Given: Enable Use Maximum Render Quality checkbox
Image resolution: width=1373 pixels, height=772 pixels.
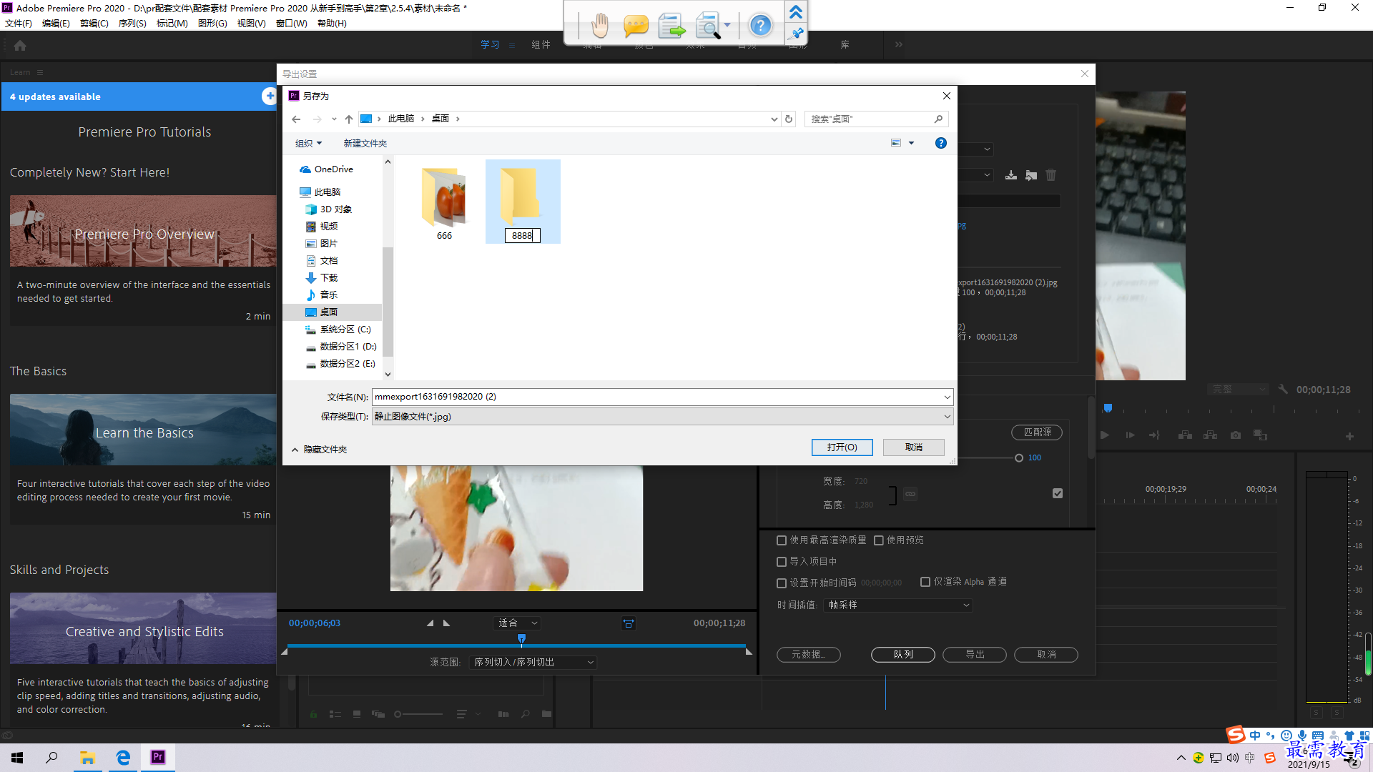Looking at the screenshot, I should (782, 540).
